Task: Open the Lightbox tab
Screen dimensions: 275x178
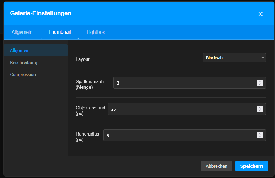Action: tap(96, 32)
